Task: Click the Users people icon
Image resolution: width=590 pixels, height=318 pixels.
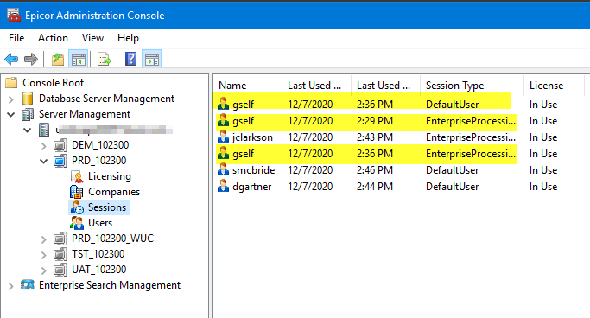Action: point(77,223)
